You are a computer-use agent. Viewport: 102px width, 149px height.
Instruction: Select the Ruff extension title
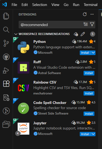37,62
